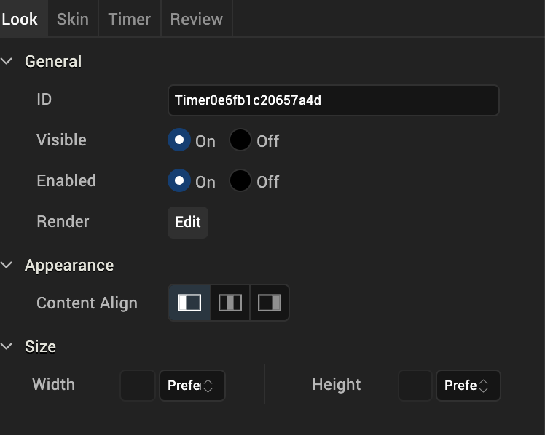The width and height of the screenshot is (545, 435).
Task: Turn Visible On
Action: (179, 140)
